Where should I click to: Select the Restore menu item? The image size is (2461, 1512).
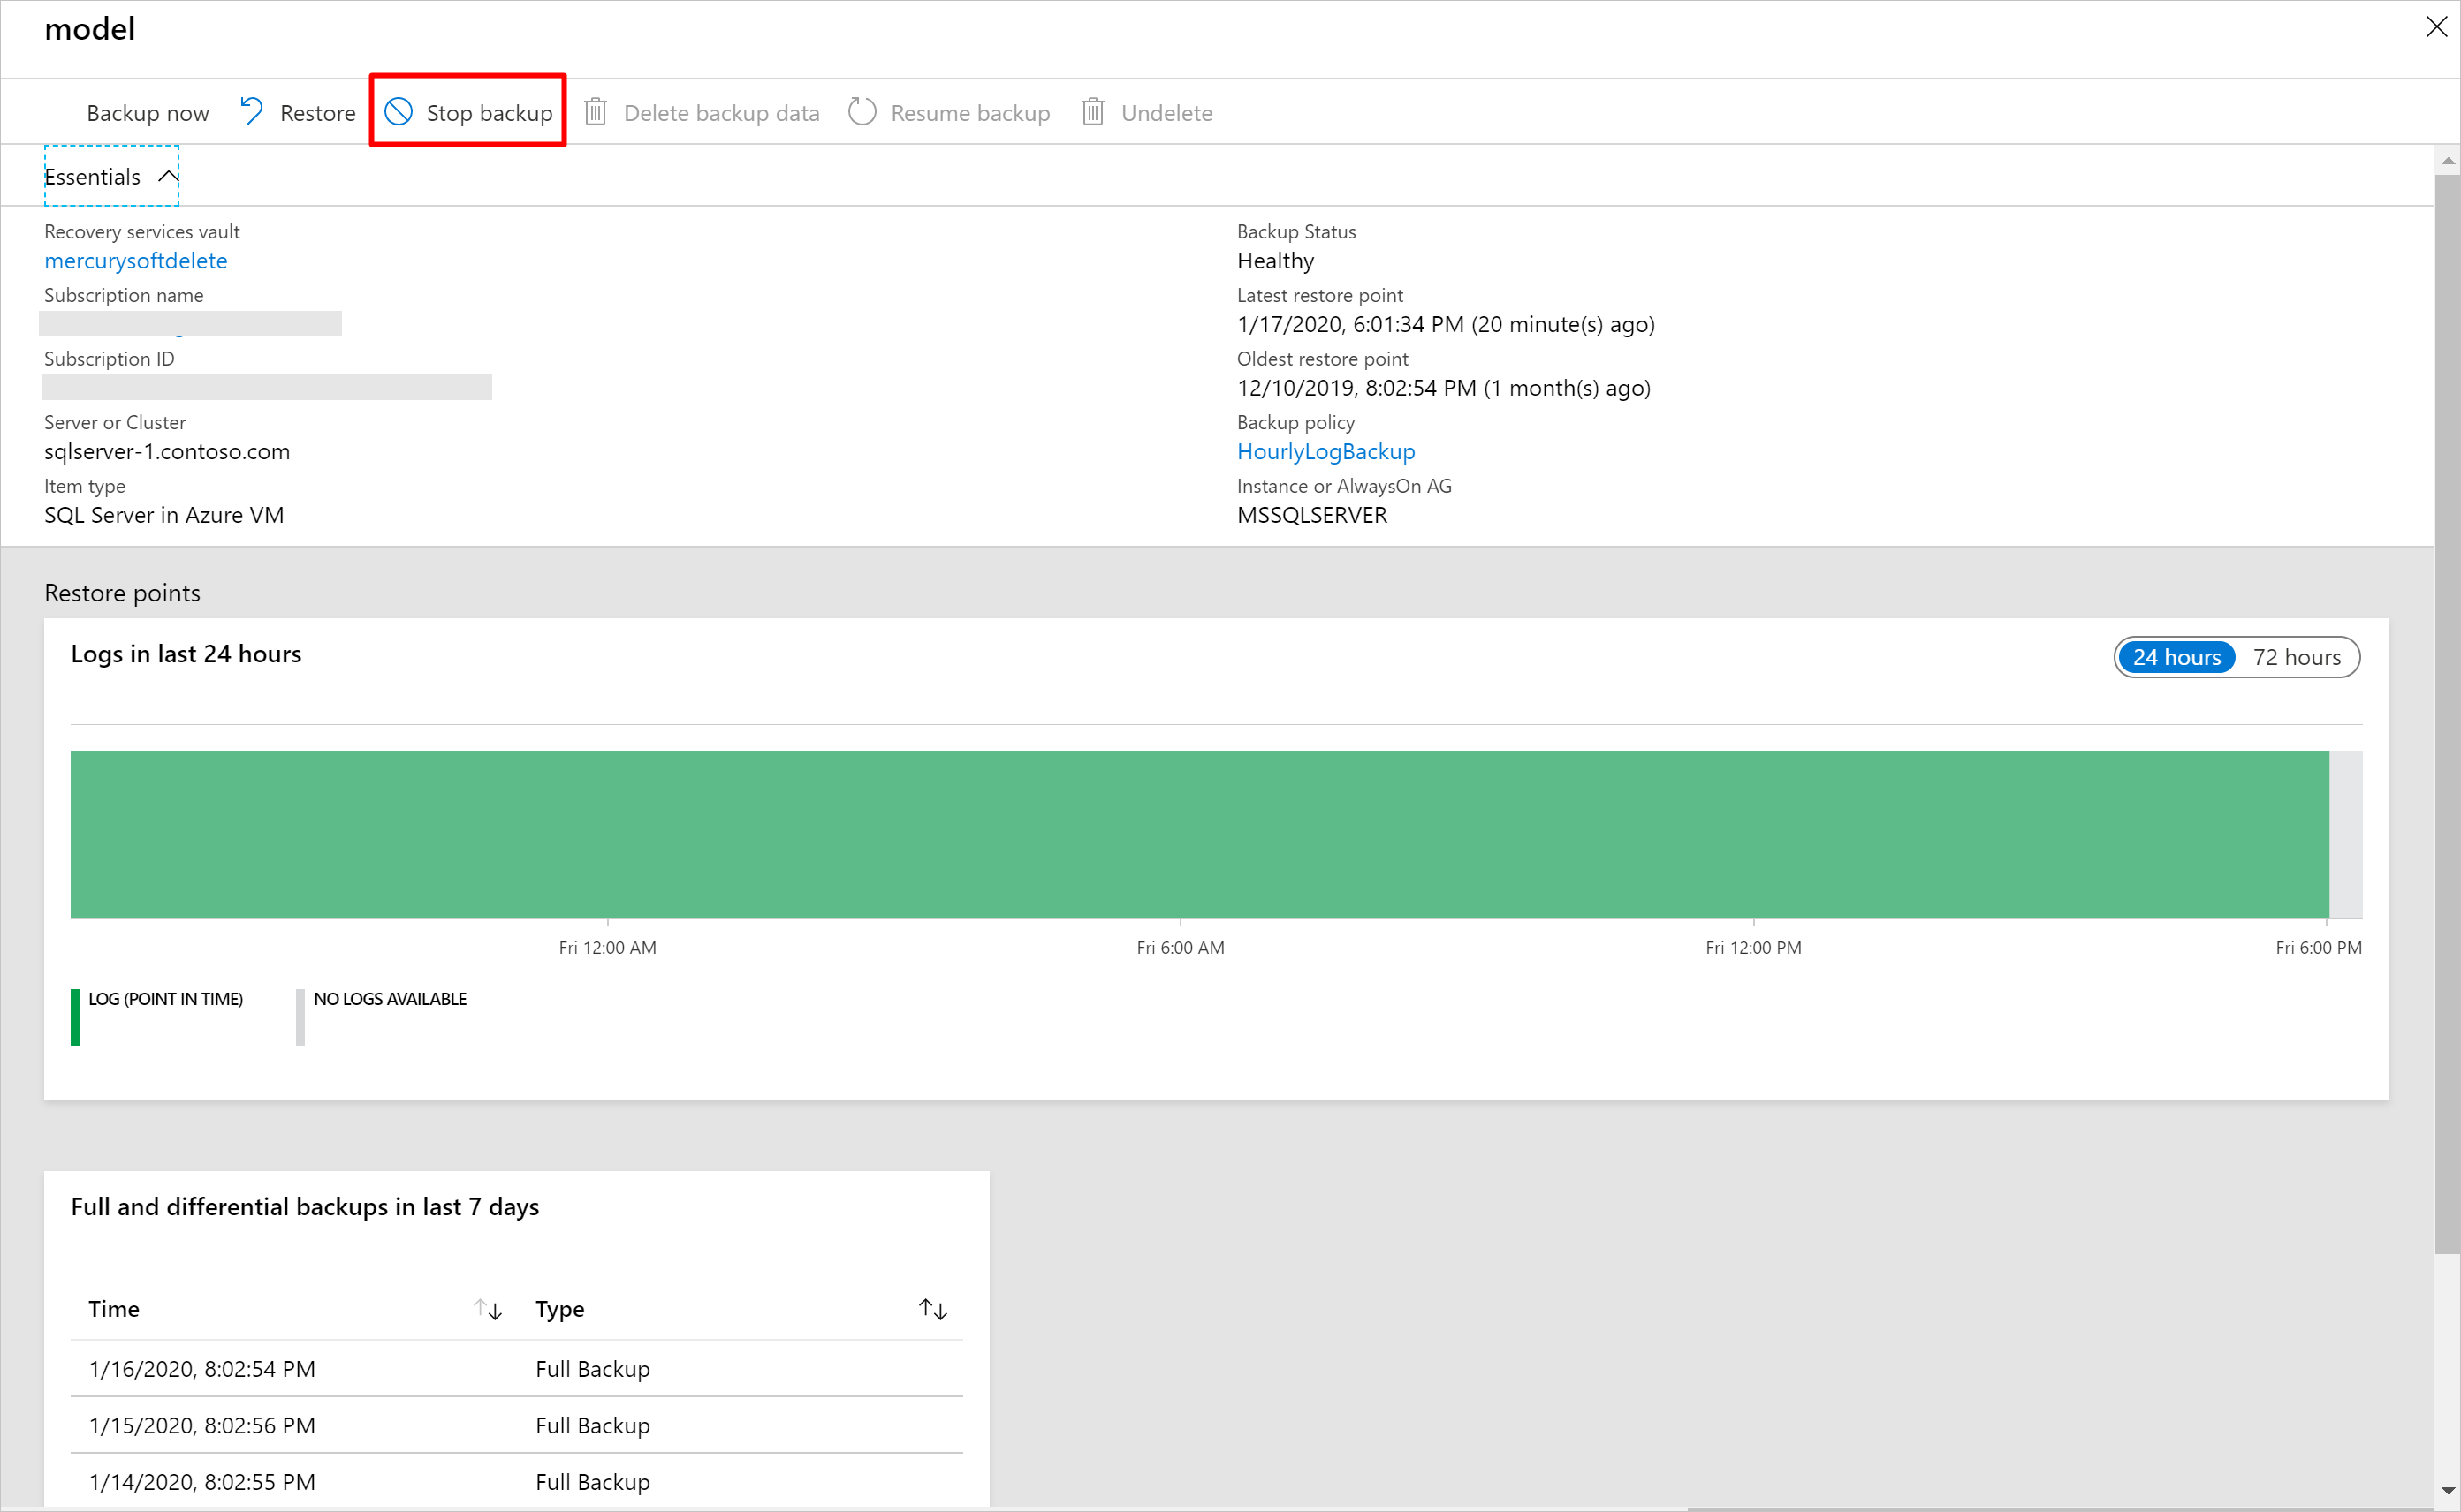click(295, 110)
